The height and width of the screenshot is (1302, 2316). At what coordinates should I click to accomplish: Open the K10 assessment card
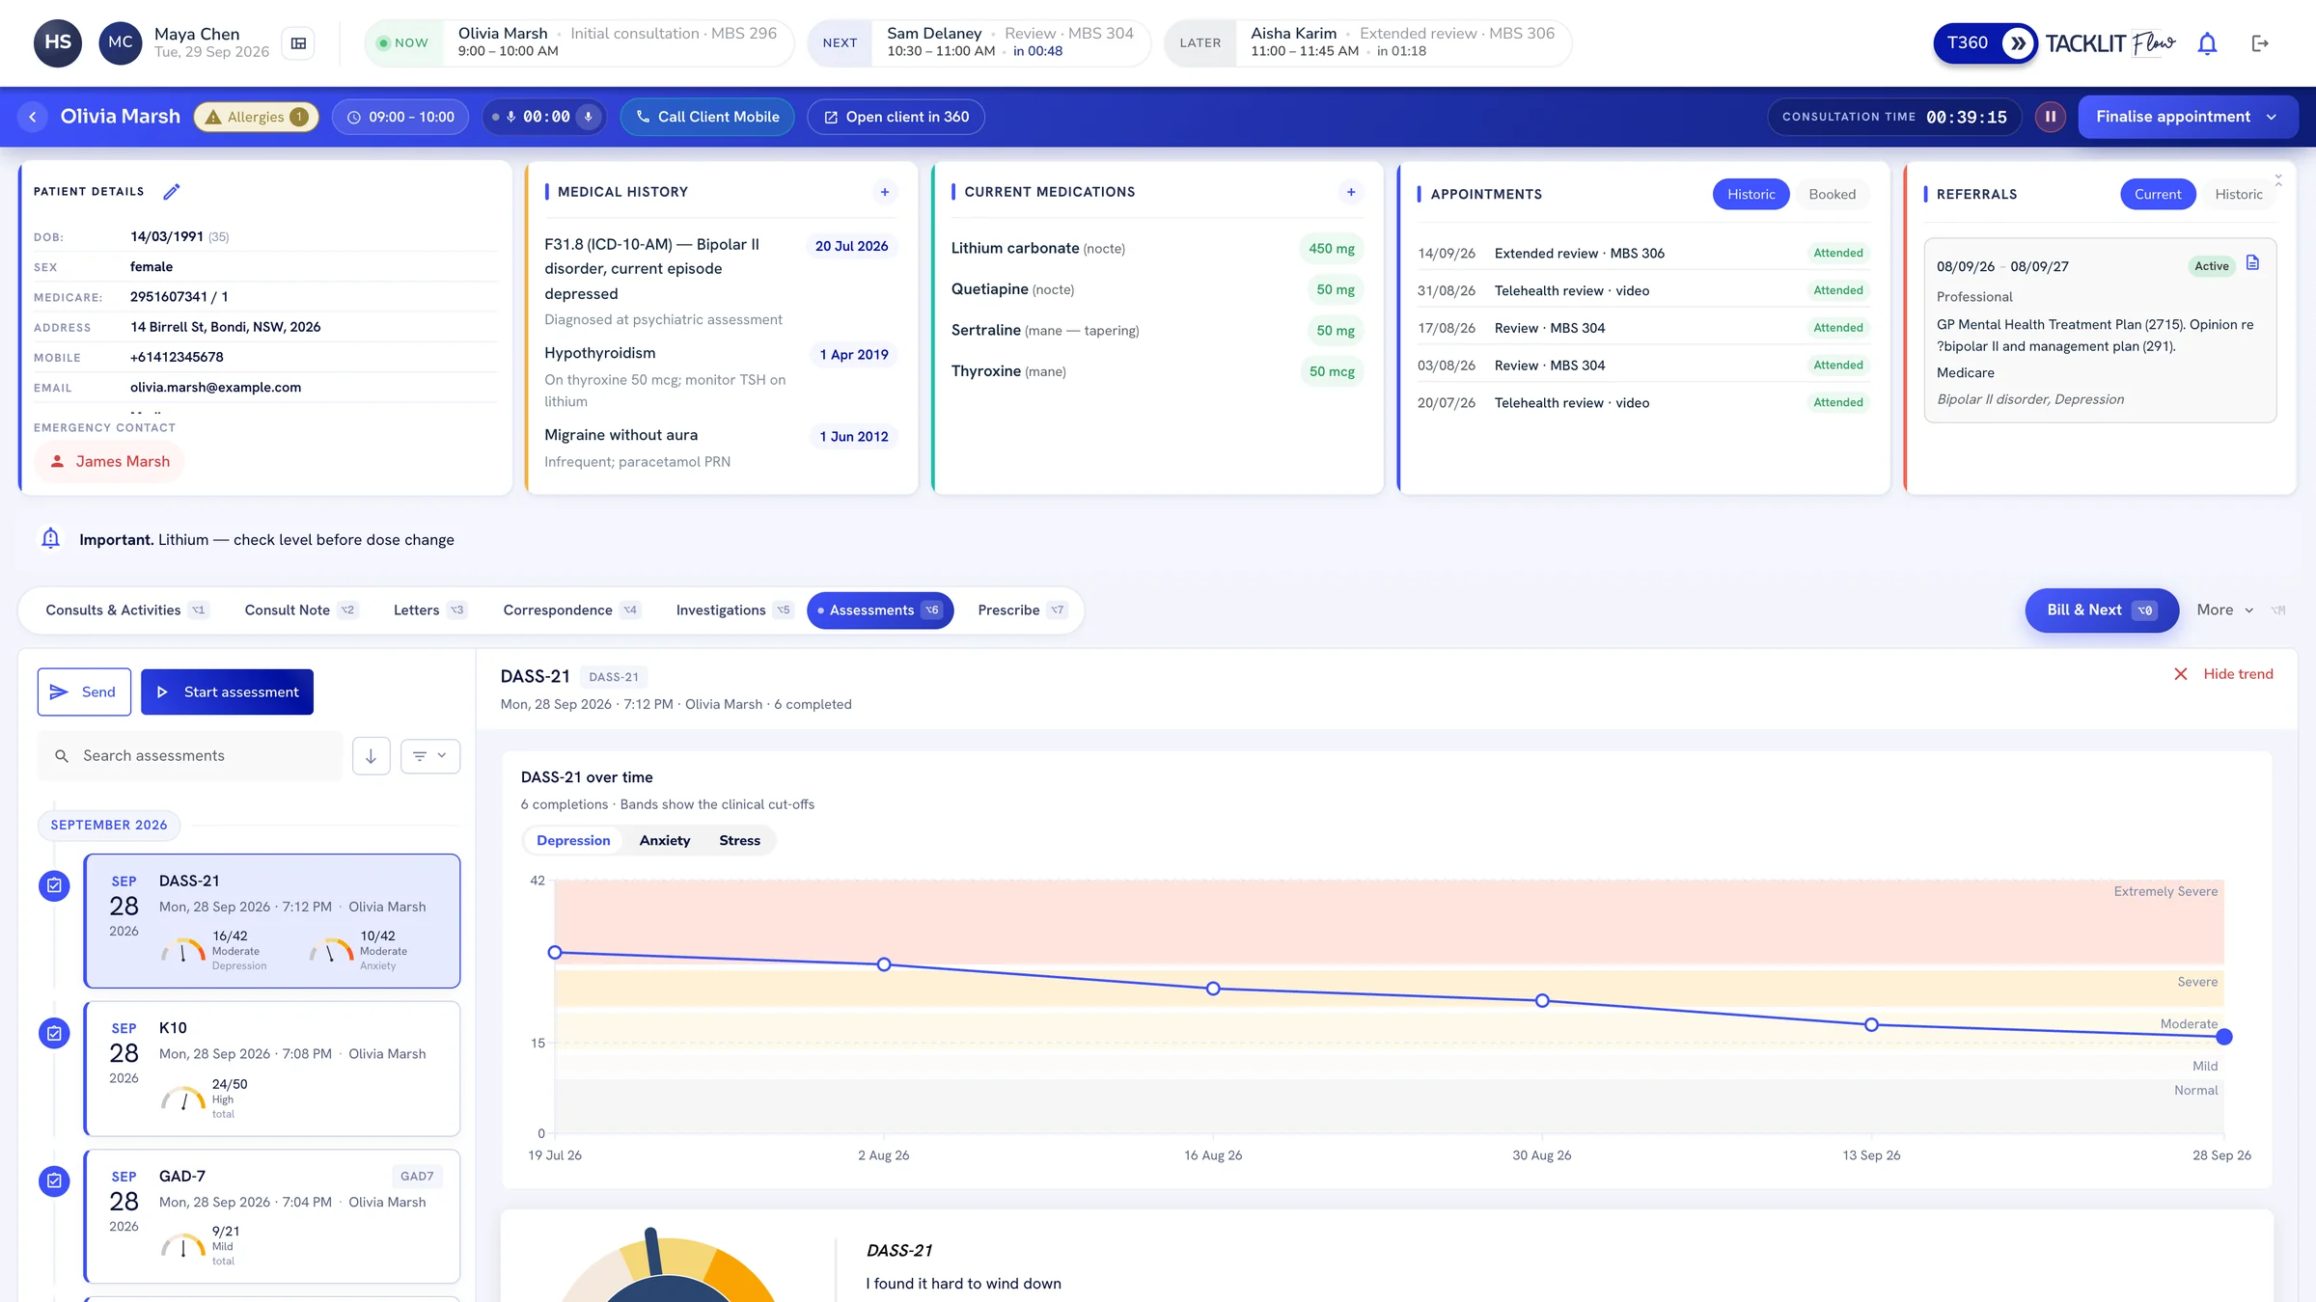tap(272, 1069)
